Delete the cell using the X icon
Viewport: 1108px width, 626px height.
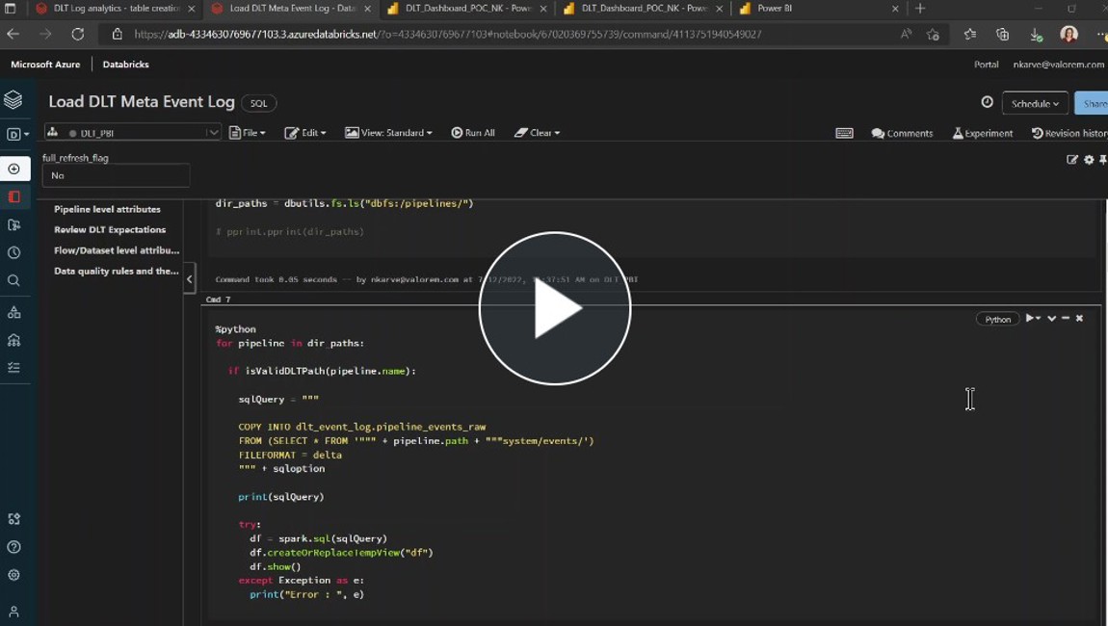point(1079,319)
